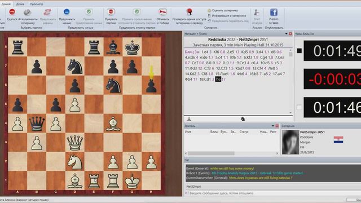Screen dimensions: 361x203
Task: Click the chat message input field
Action: pyautogui.click(x=274, y=193)
